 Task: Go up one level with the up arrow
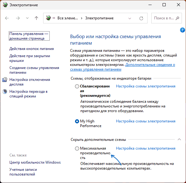pyautogui.click(x=36, y=18)
